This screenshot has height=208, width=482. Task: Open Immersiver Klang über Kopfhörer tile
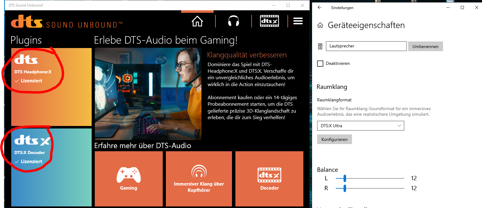(199, 179)
